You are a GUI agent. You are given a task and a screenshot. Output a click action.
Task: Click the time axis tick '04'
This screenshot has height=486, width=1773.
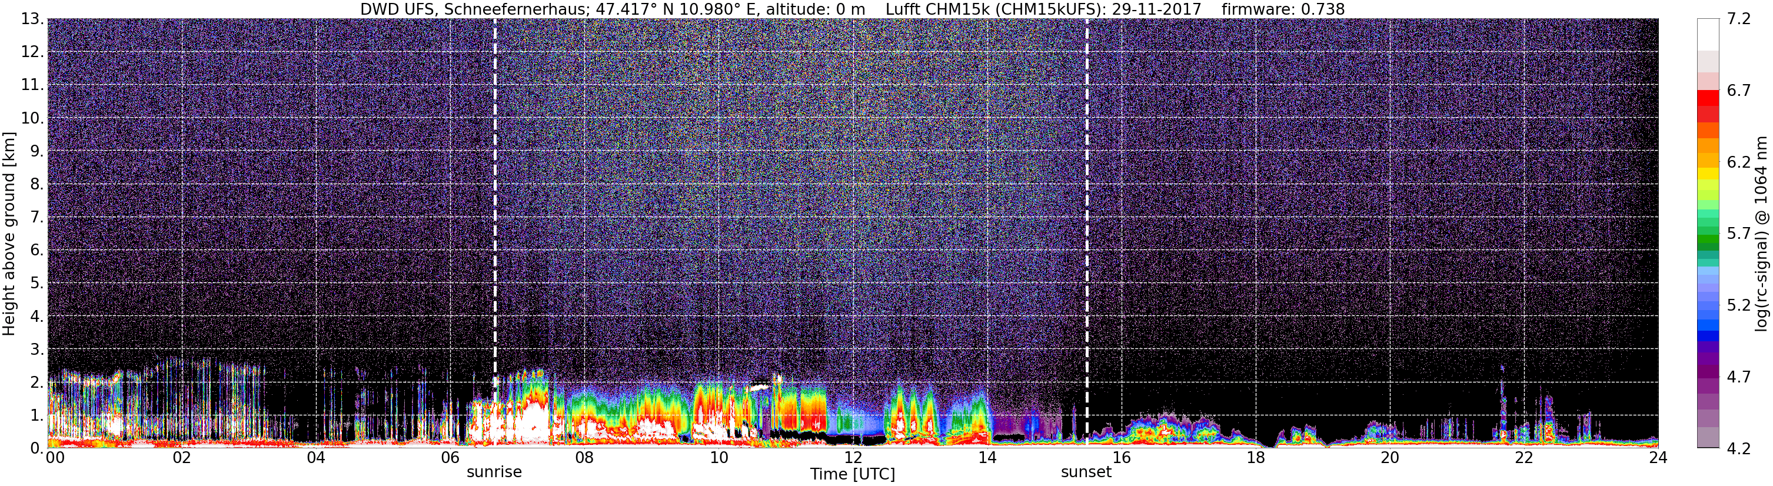[316, 458]
